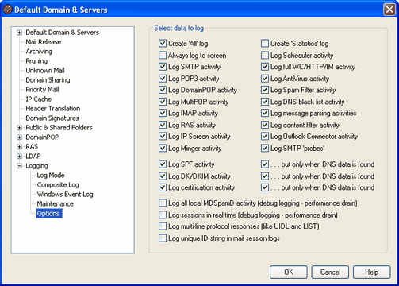This screenshot has width=399, height=286.
Task: Enable the Always log to screen checkbox
Action: tap(163, 56)
